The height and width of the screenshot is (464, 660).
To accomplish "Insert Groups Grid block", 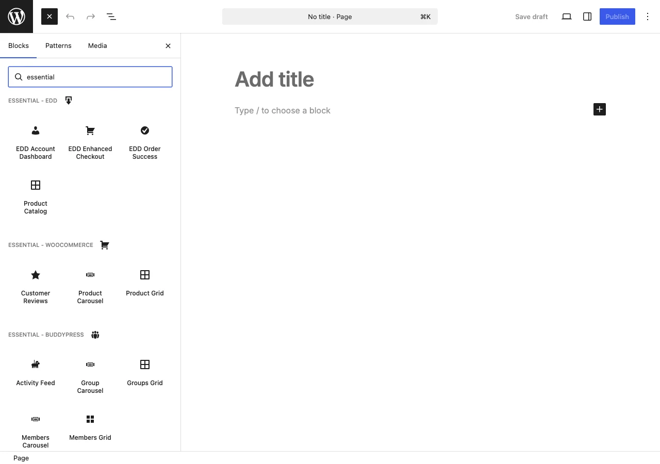I will tap(145, 373).
